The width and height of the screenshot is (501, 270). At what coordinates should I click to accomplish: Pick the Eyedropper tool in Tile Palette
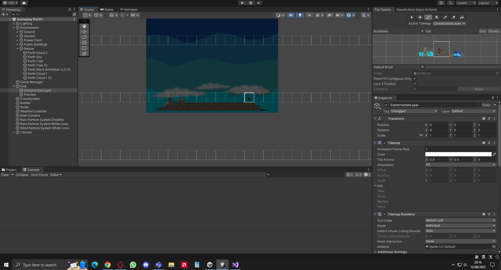click(445, 17)
